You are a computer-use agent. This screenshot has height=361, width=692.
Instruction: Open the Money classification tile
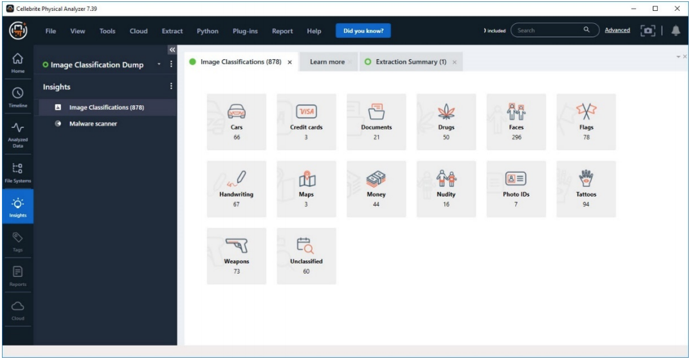coord(376,189)
